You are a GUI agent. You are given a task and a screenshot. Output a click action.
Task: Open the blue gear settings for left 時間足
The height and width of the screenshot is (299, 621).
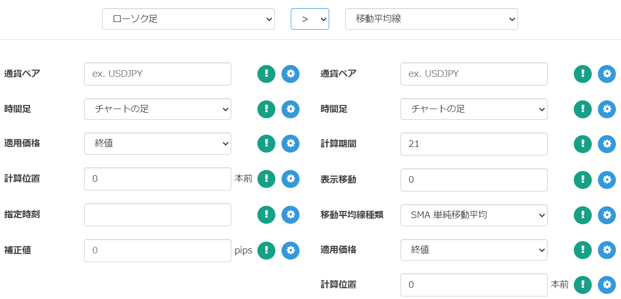coord(290,109)
